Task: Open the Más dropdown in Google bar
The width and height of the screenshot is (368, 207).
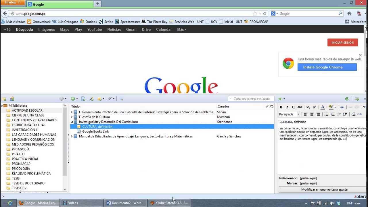Action: click(182, 29)
